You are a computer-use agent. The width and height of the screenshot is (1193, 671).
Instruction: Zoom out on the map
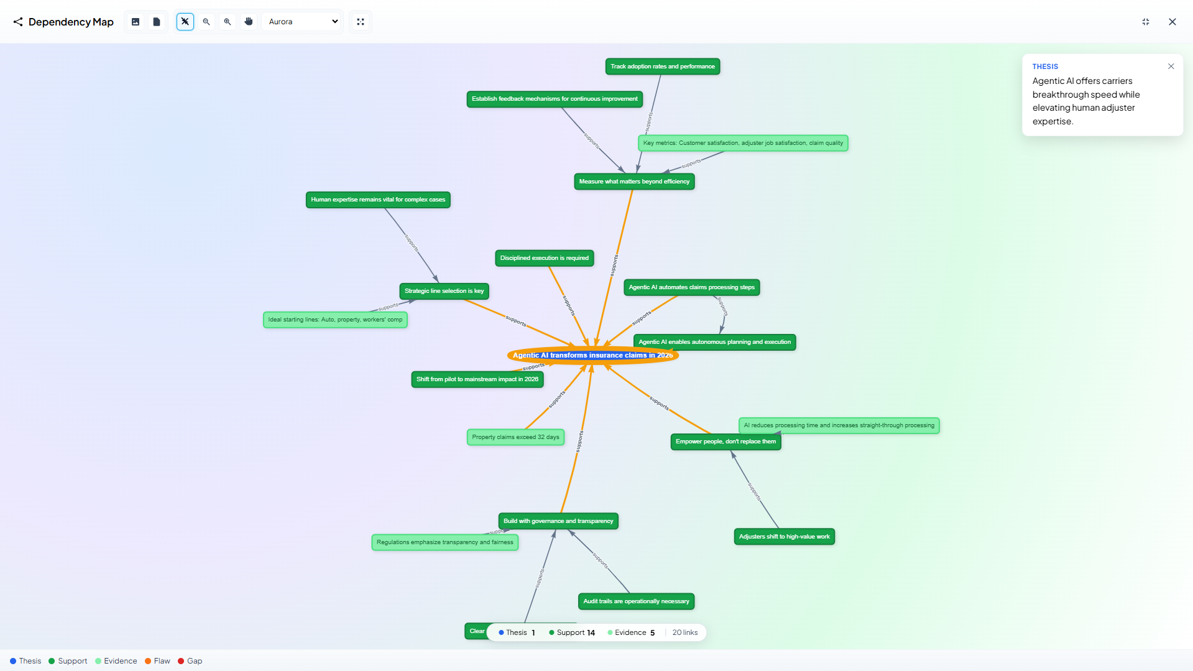tap(206, 21)
